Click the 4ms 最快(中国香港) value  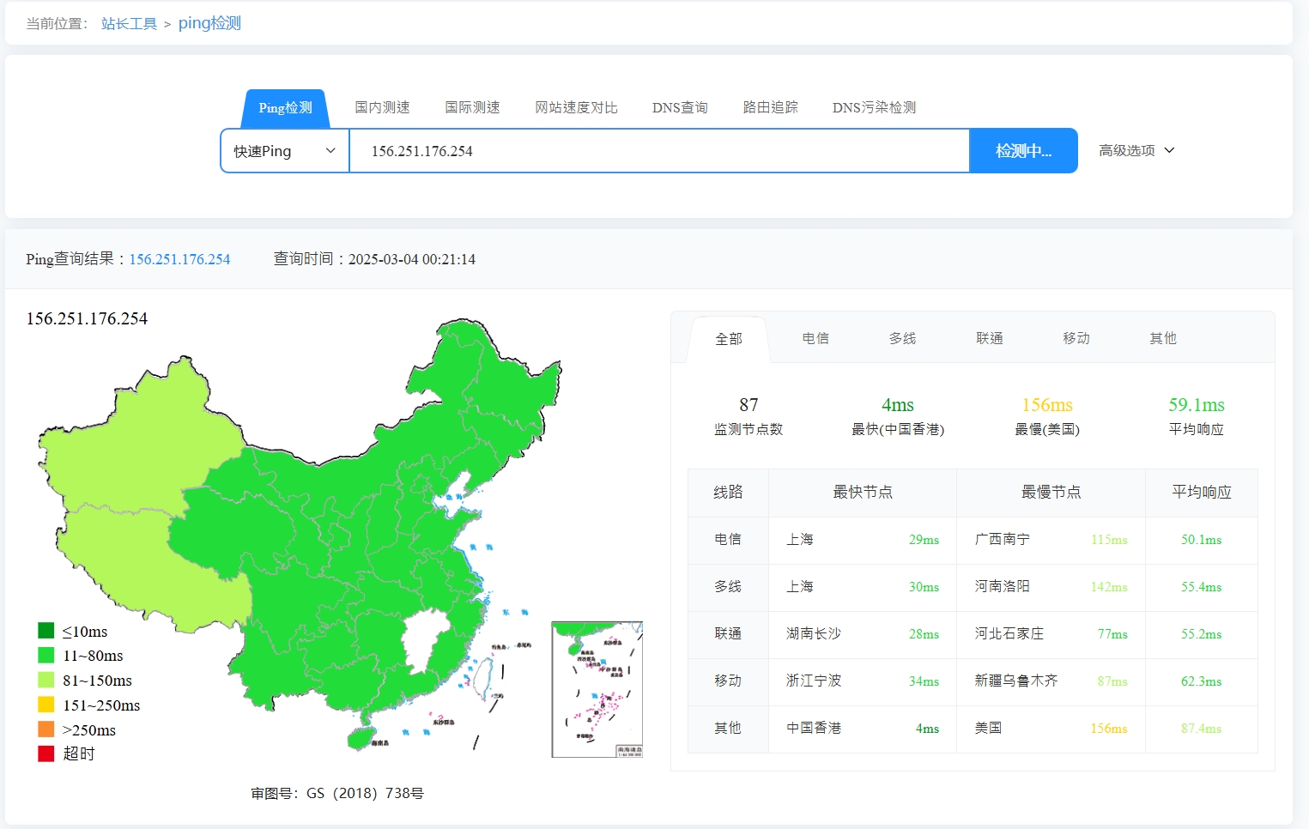point(898,405)
